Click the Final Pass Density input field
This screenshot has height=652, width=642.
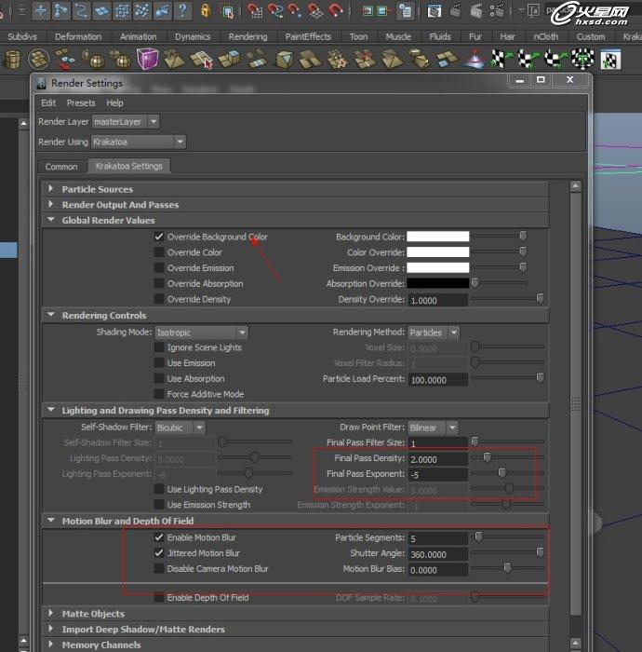click(x=437, y=459)
